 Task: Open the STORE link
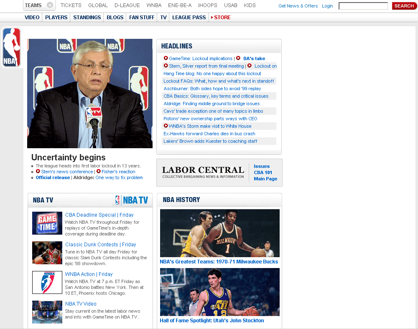pyautogui.click(x=222, y=17)
